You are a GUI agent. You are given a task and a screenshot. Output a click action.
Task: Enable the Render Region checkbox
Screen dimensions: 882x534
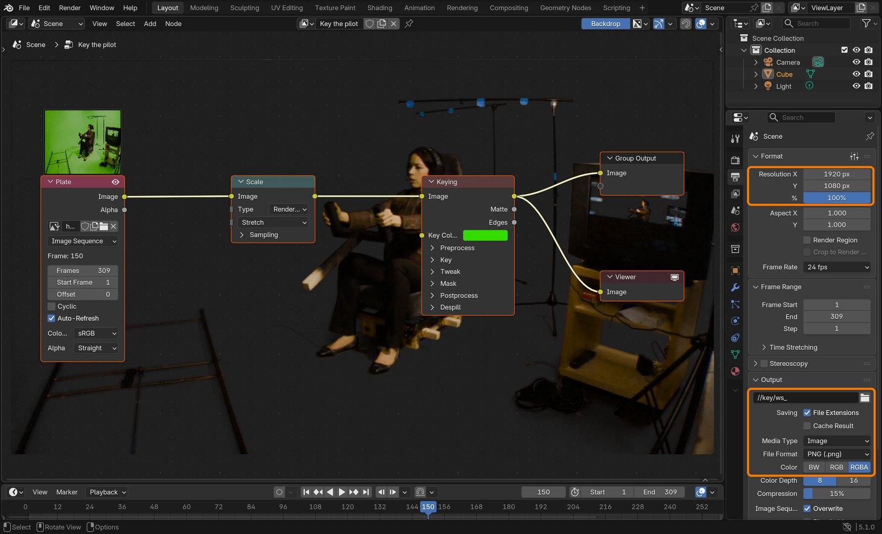807,240
